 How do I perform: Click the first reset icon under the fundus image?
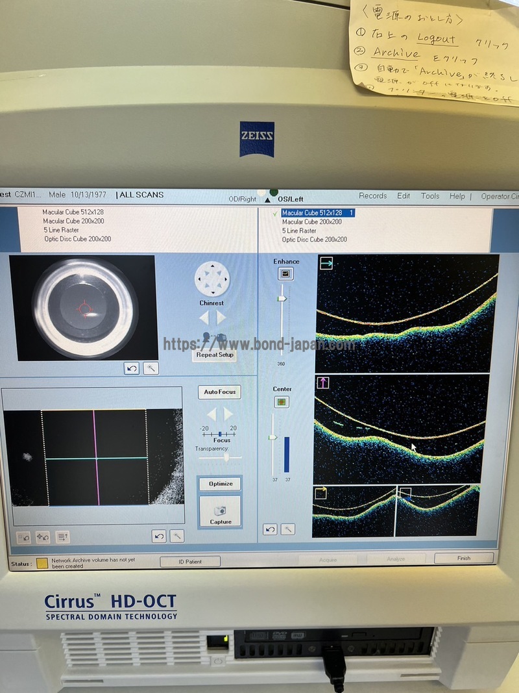23,537
